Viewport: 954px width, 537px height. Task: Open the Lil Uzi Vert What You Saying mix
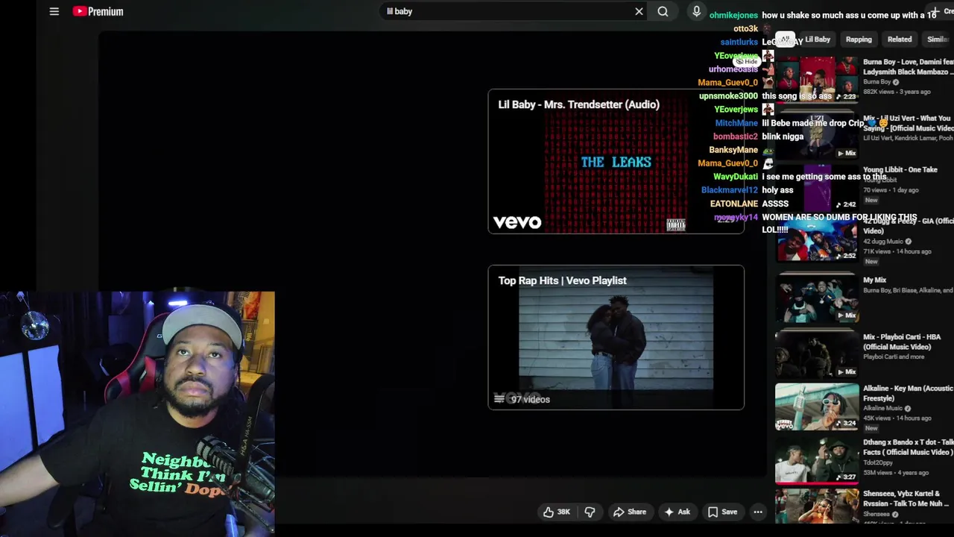[x=817, y=136]
